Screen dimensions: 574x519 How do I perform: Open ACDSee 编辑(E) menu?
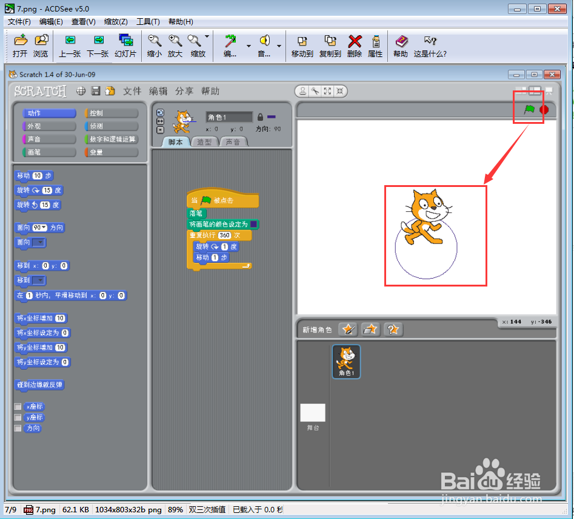coord(51,22)
